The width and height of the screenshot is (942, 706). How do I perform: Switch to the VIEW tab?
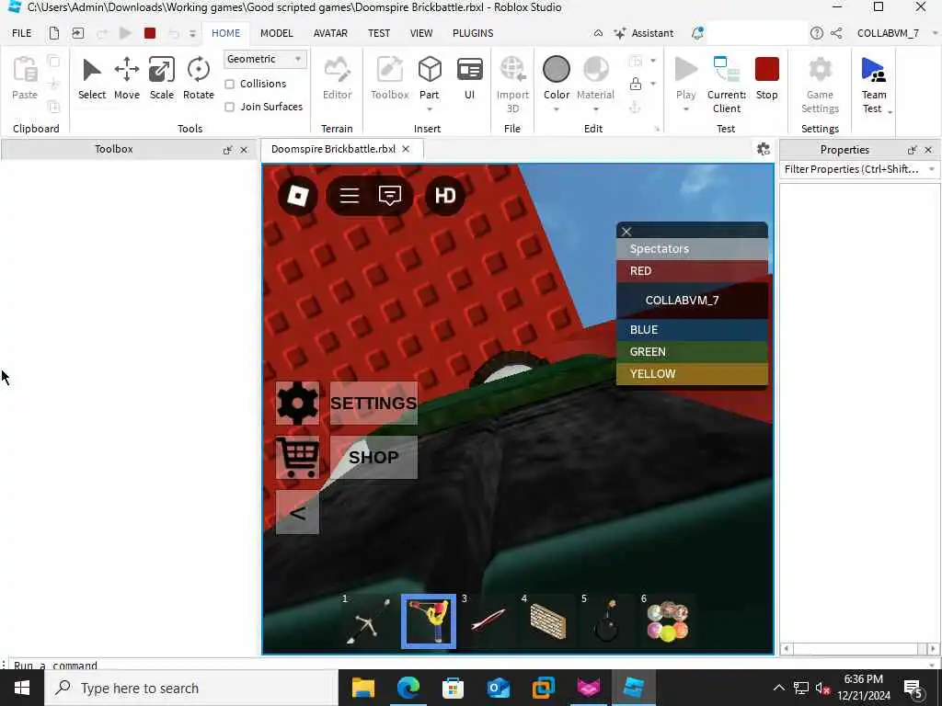(421, 33)
